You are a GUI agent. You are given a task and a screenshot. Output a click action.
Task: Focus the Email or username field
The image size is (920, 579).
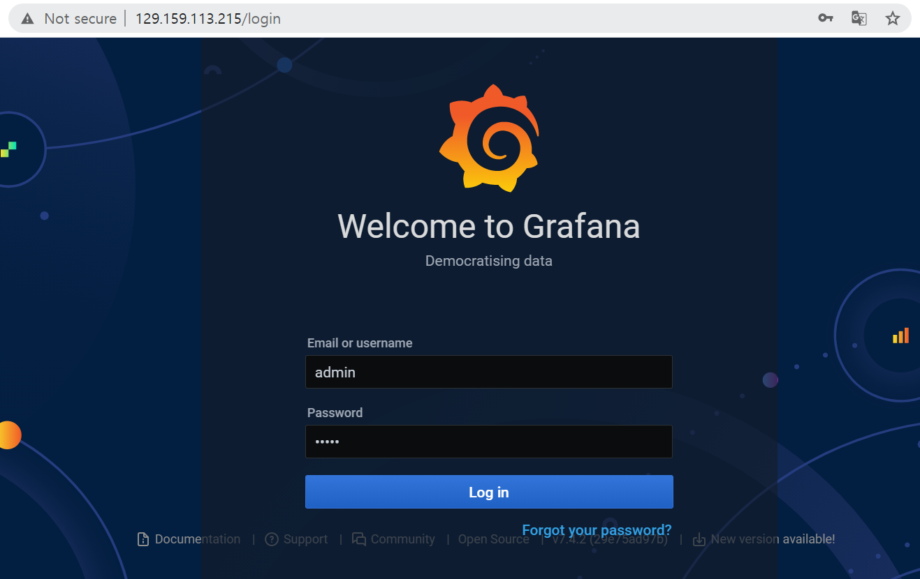(489, 372)
